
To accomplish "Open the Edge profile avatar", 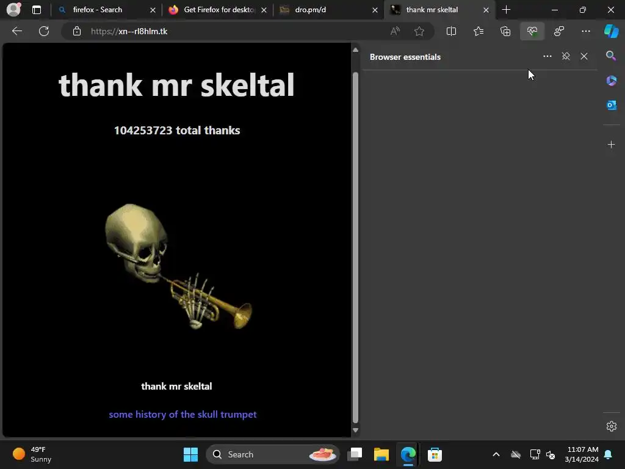I will [13, 10].
